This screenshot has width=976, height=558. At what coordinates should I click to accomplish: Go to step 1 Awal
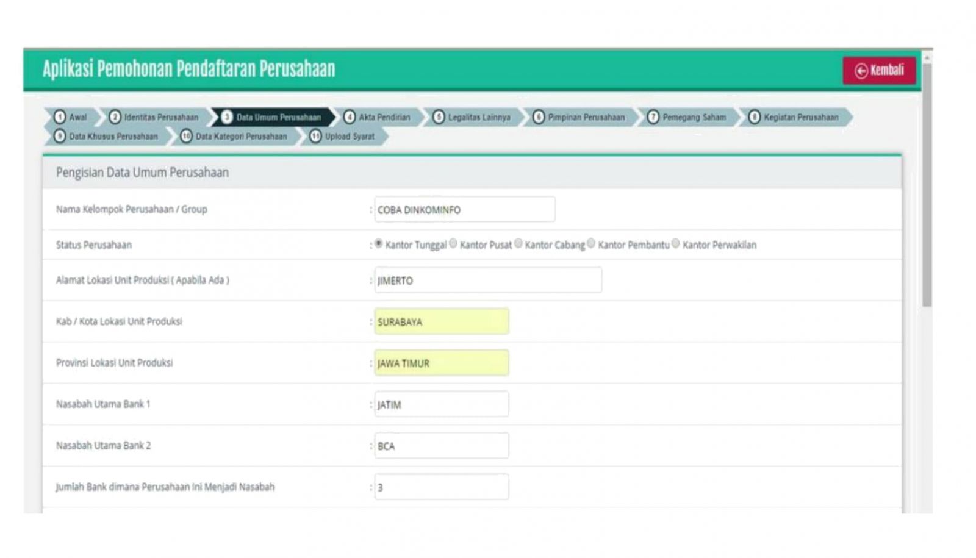(x=71, y=117)
